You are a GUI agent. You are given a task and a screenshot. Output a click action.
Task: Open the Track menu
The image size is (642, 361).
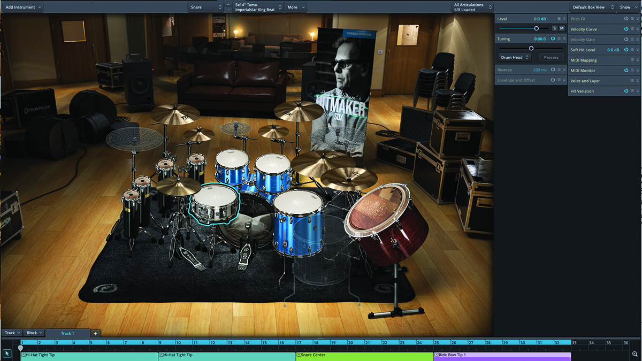pyautogui.click(x=12, y=333)
